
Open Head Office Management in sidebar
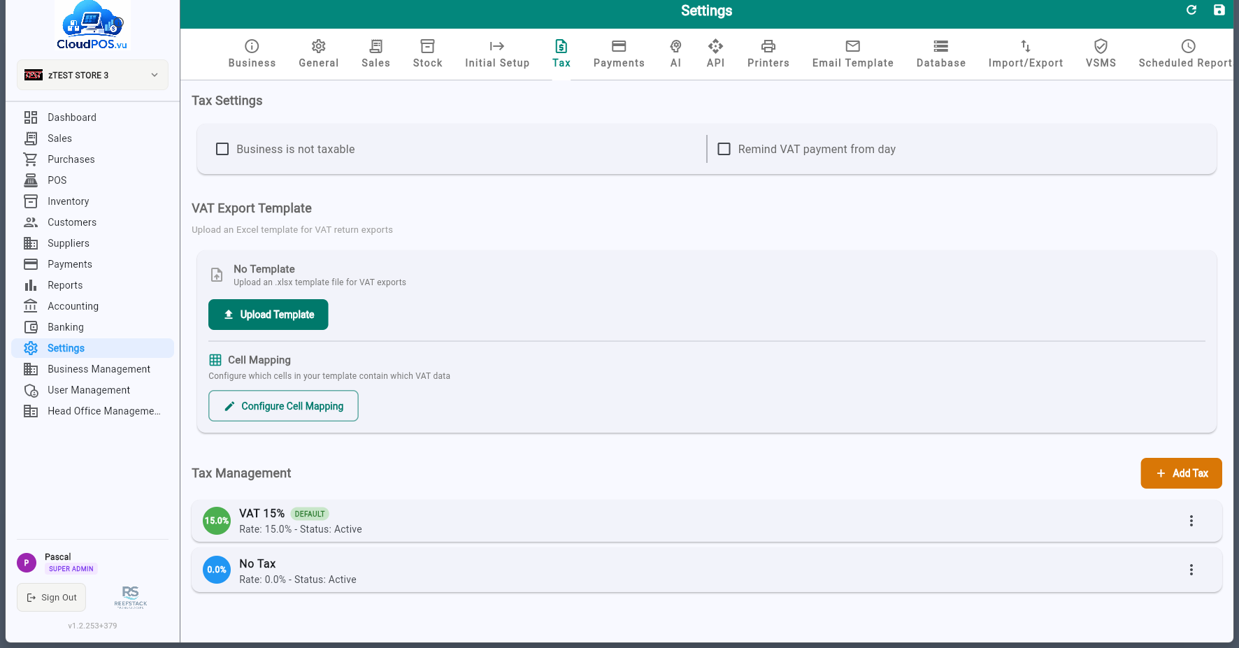click(x=92, y=411)
